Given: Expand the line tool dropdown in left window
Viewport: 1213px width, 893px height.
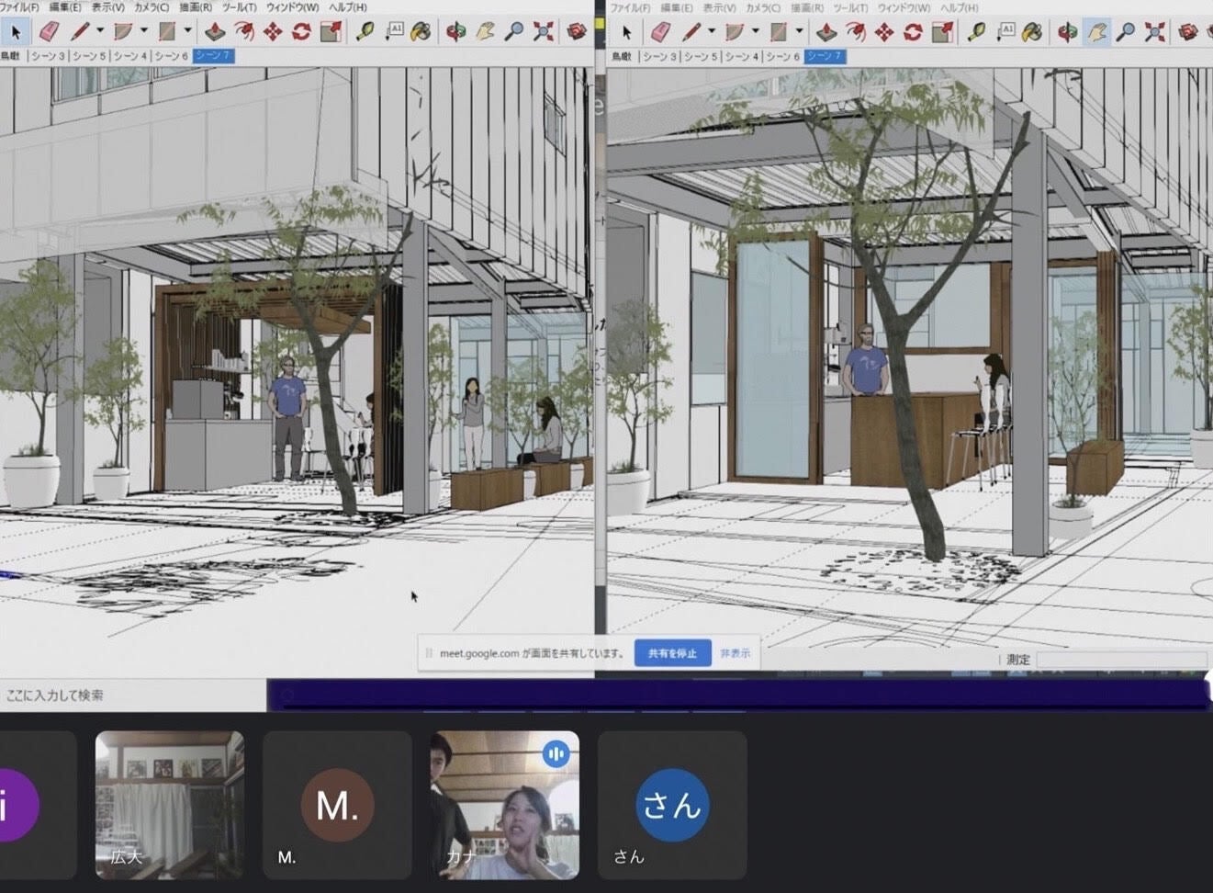Looking at the screenshot, I should tap(100, 32).
